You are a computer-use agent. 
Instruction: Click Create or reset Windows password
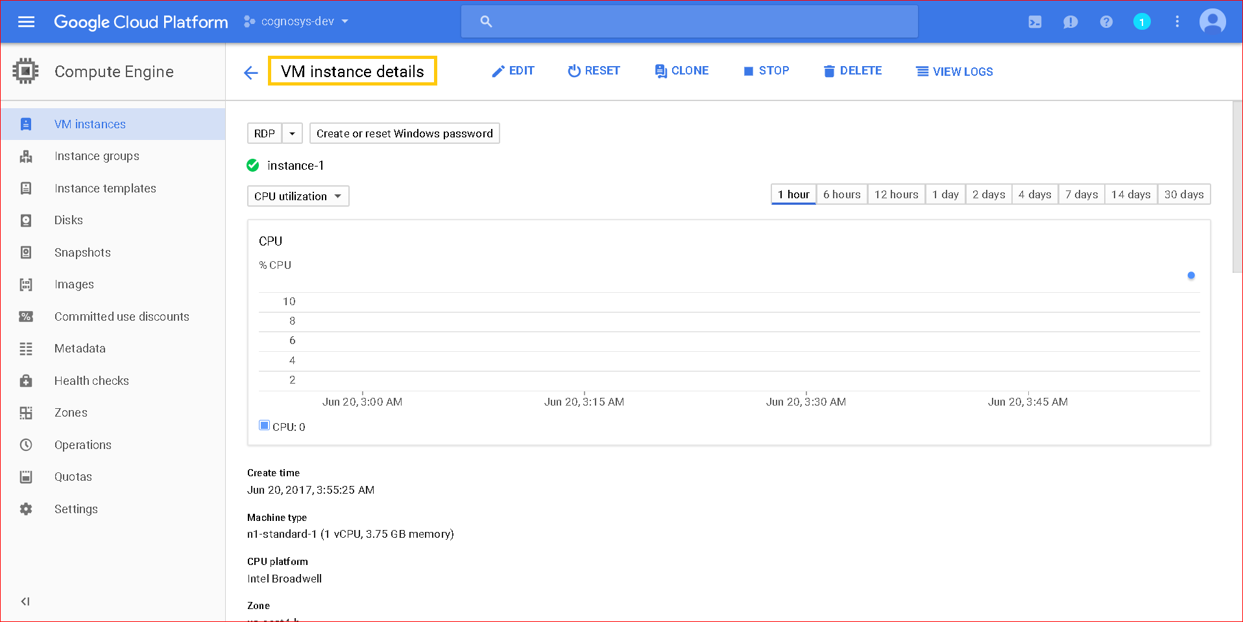tap(404, 133)
